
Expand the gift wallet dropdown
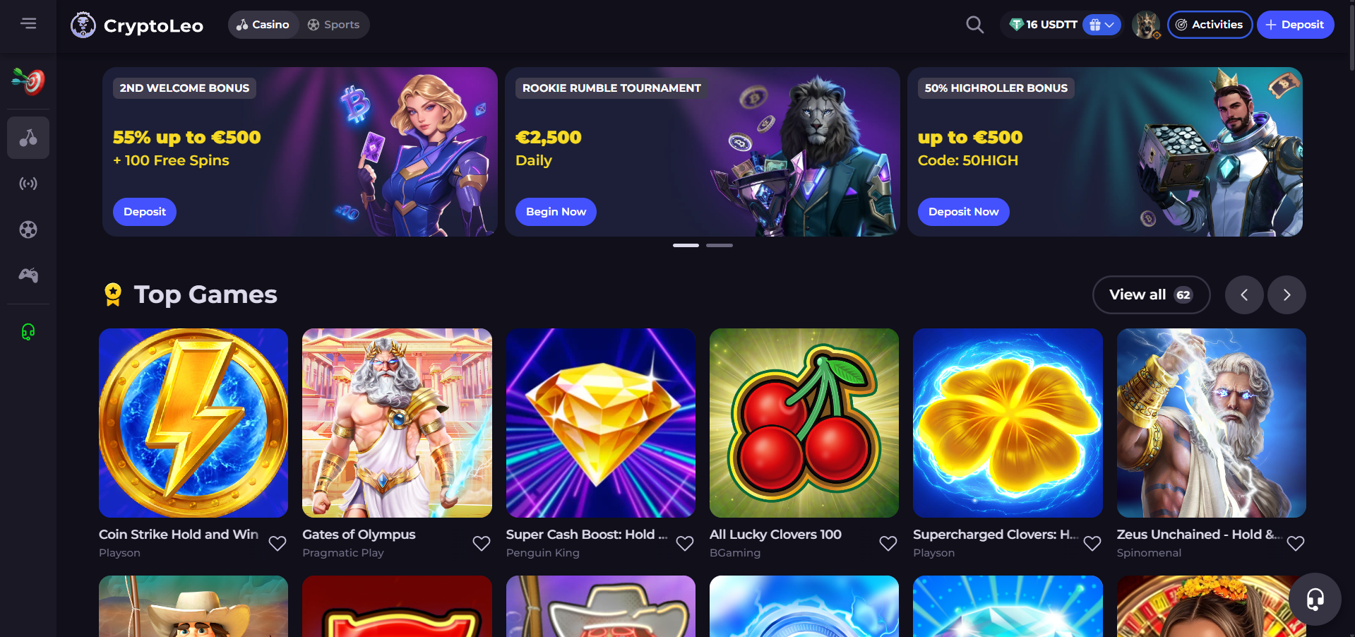[x=1102, y=25]
